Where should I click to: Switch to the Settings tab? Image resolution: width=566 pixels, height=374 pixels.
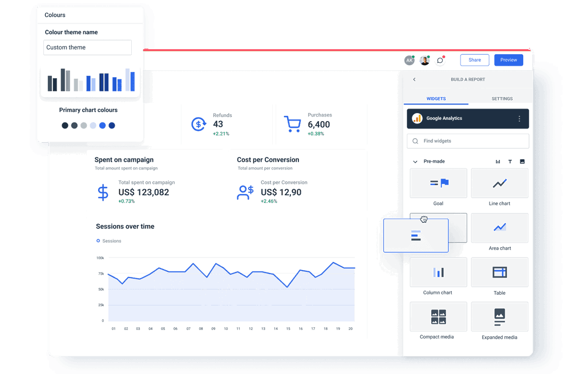tap(502, 99)
